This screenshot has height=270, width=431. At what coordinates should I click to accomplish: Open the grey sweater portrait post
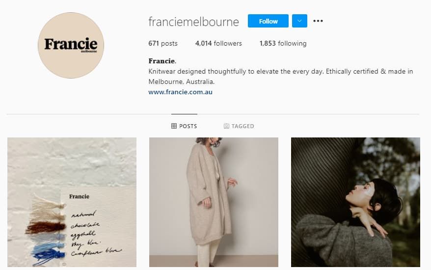pyautogui.click(x=355, y=202)
